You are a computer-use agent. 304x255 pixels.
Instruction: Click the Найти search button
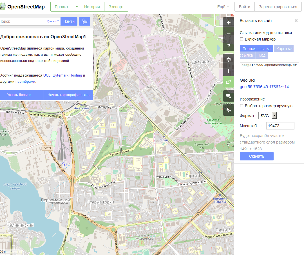pyautogui.click(x=69, y=21)
